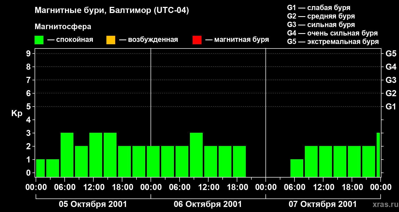
Task: Click the '07 Октября 2001' date label
Action: click(x=323, y=204)
